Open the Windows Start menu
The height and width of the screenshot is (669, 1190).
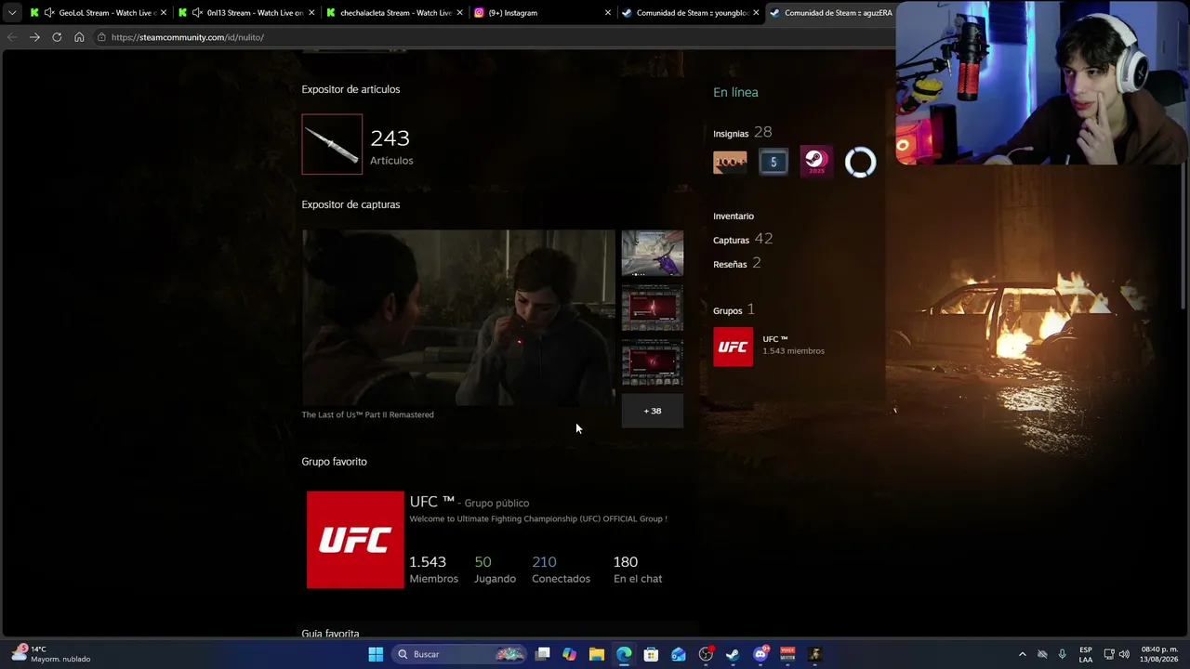(x=376, y=654)
